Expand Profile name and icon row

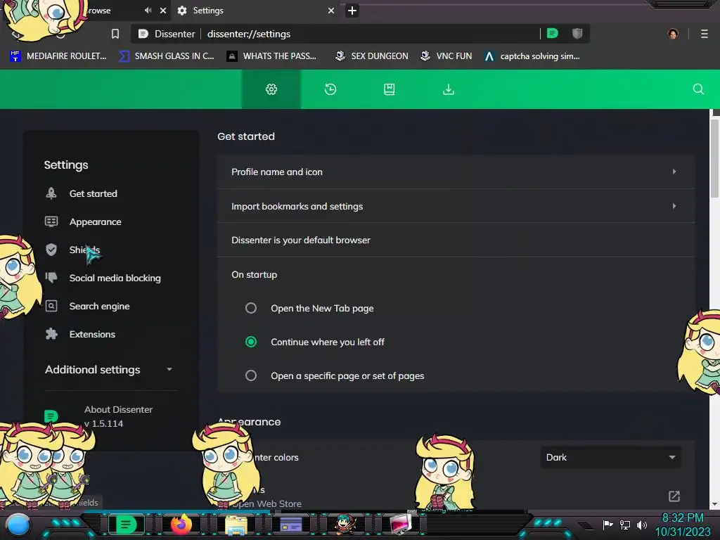(x=456, y=172)
